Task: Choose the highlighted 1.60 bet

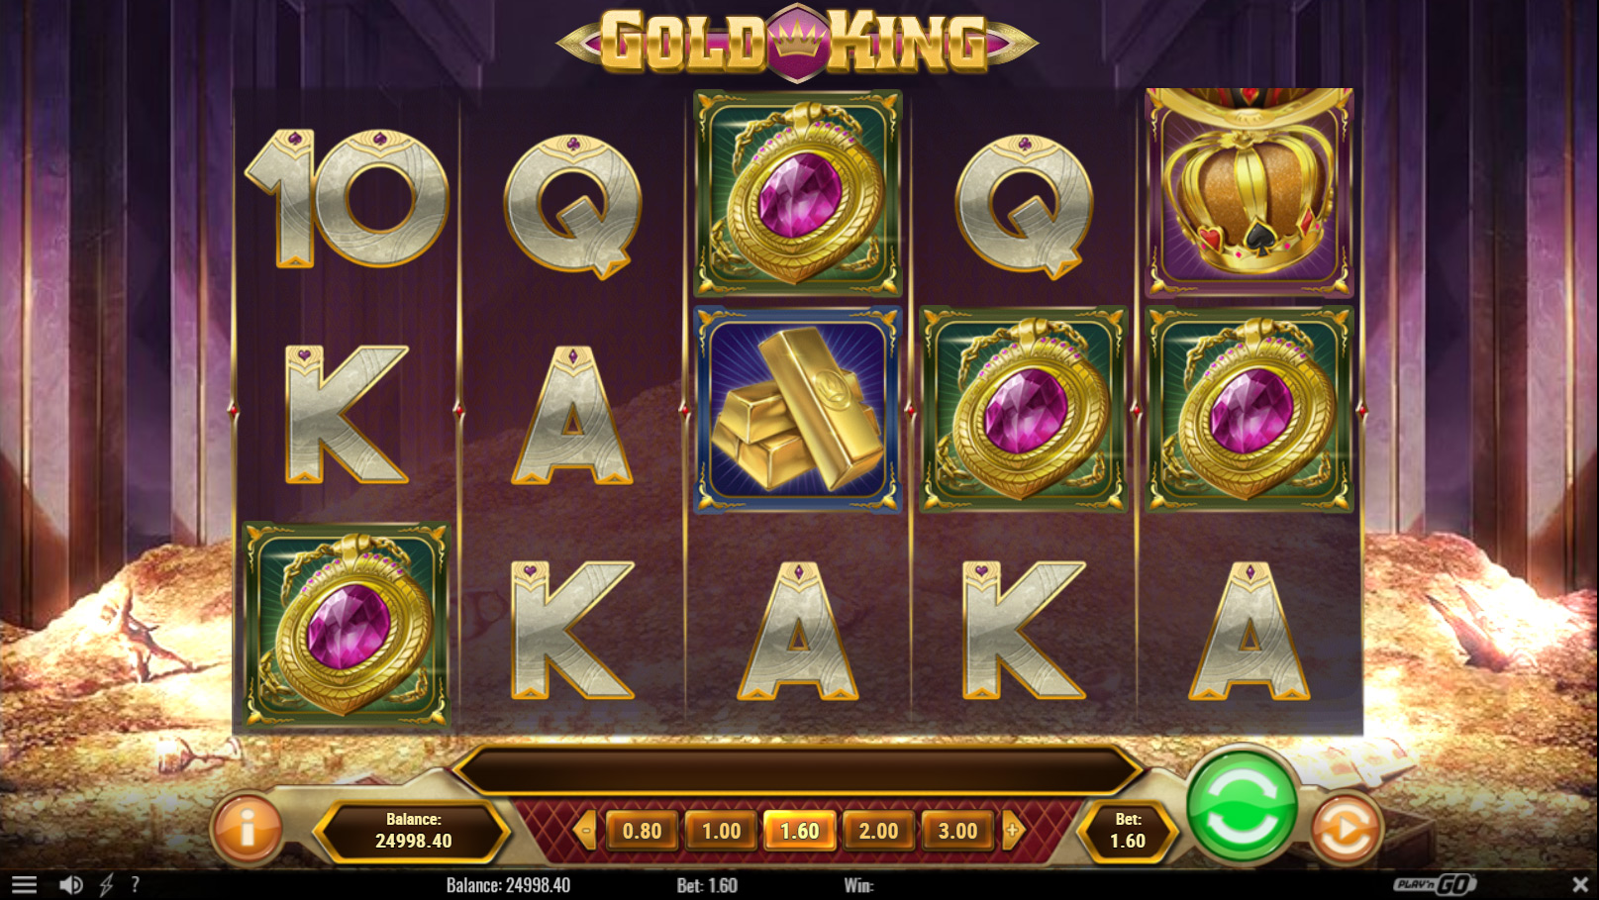Action: pos(800,831)
